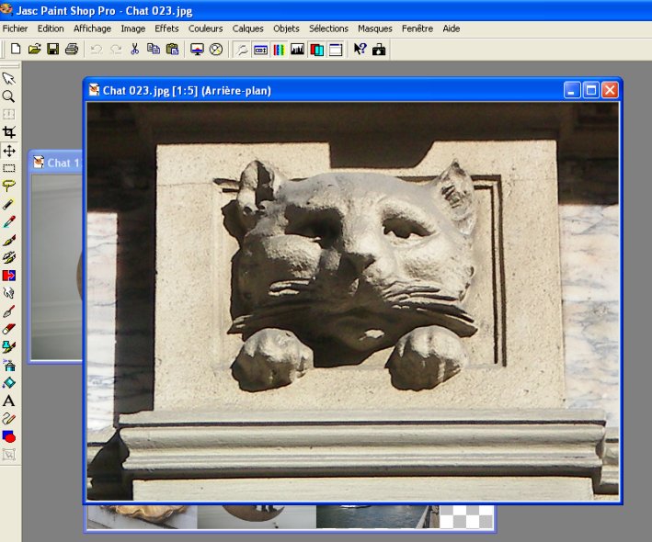652x542 pixels.
Task: Create a new image file
Action: point(16,50)
